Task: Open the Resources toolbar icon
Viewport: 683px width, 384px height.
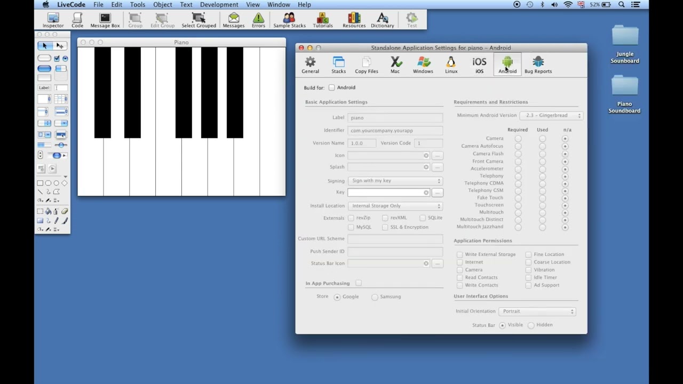Action: (354, 21)
